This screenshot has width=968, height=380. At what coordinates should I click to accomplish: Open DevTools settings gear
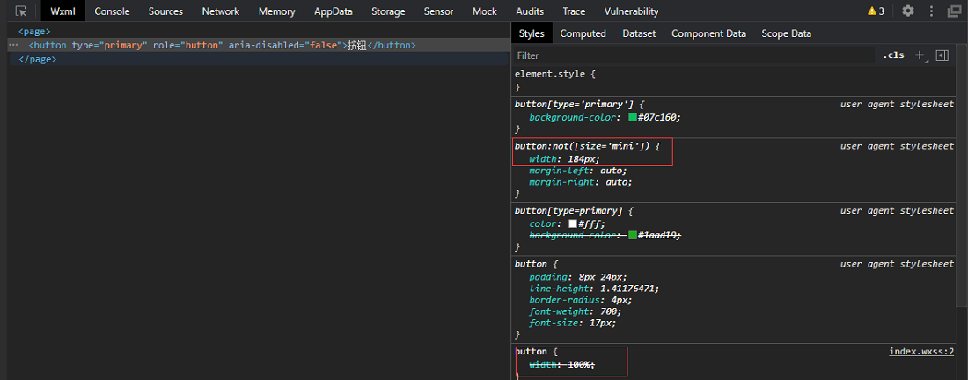point(907,11)
